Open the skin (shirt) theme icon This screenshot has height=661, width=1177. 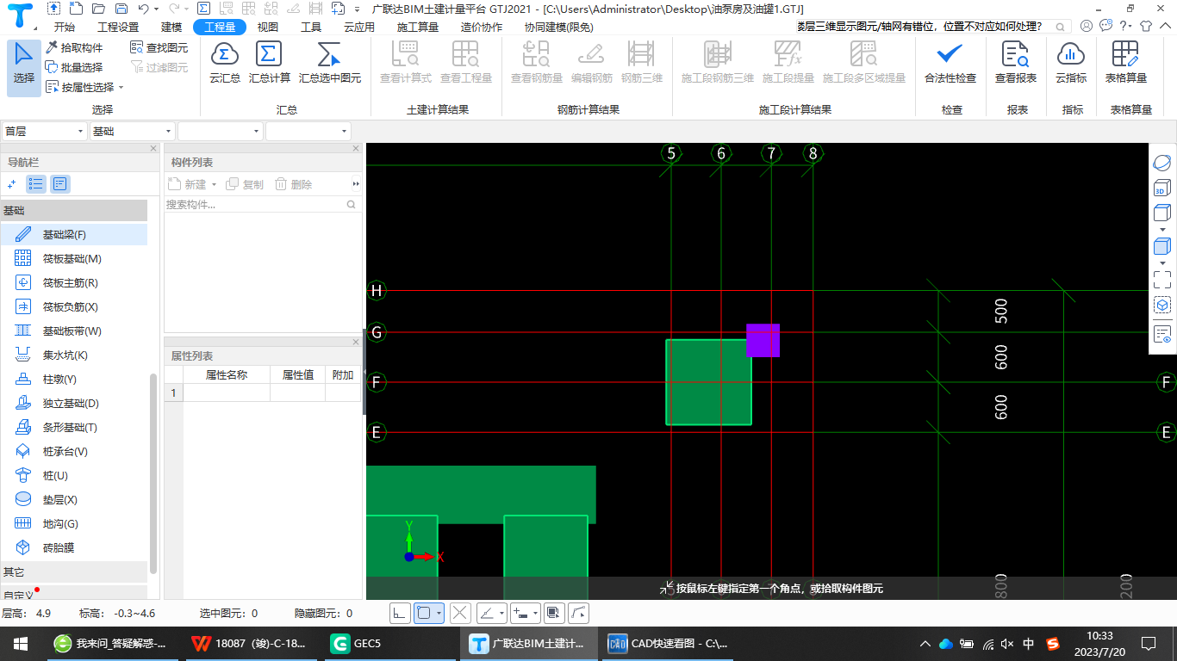click(x=1146, y=26)
